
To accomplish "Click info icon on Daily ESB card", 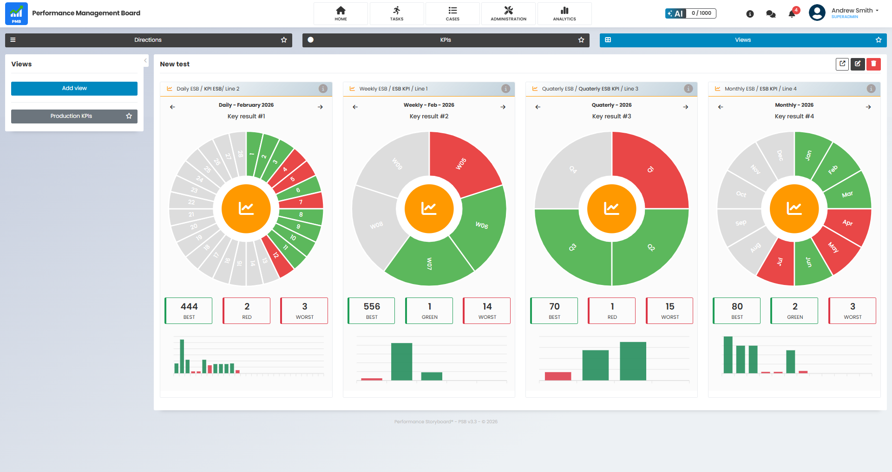I will pyautogui.click(x=323, y=89).
